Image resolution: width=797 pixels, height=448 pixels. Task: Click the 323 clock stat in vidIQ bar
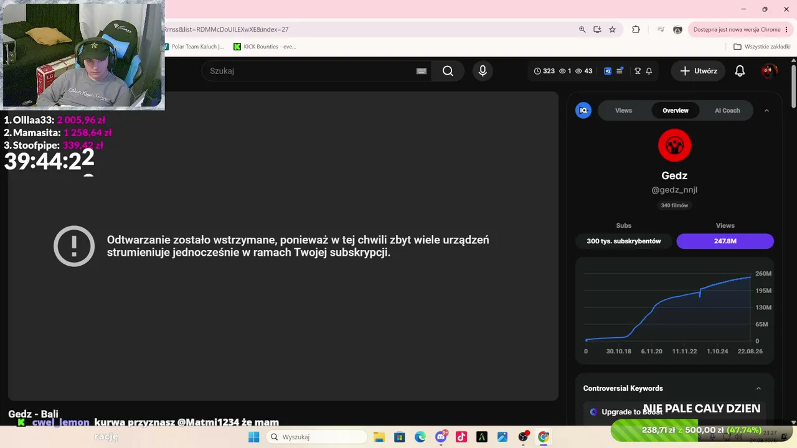(x=544, y=71)
